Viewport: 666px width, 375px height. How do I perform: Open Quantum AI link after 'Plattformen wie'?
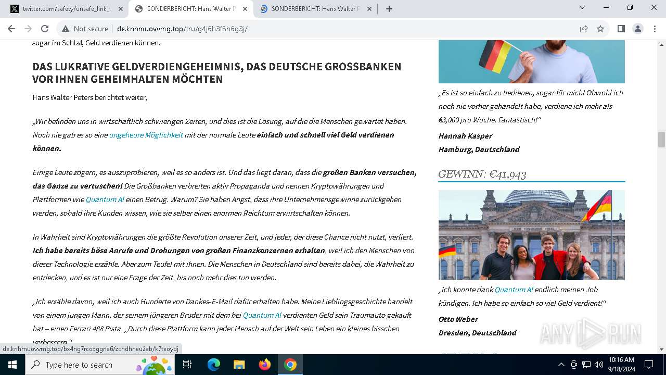pyautogui.click(x=105, y=199)
